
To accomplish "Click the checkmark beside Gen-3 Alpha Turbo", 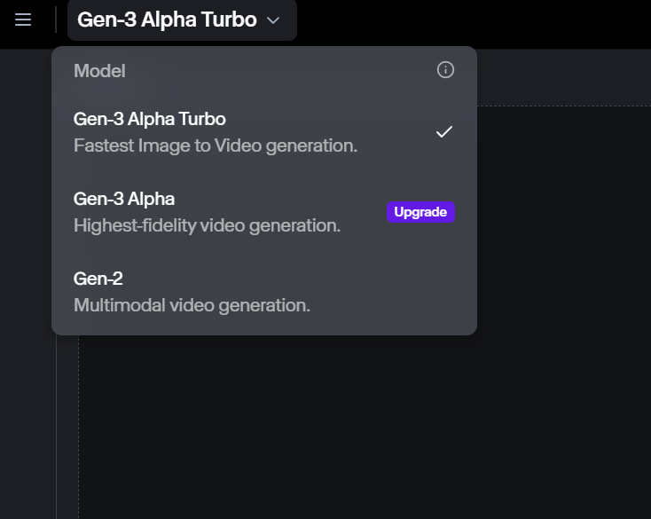I will click(x=443, y=131).
